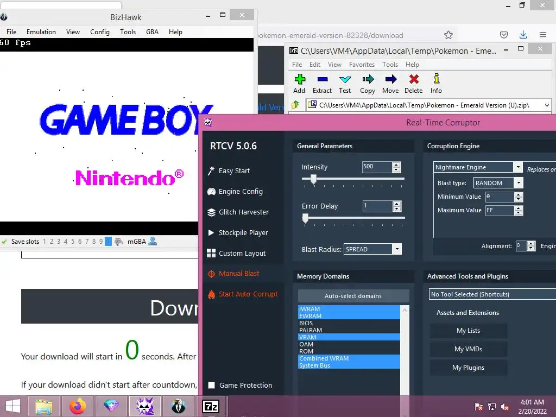Click the Info icon in 7-Zip
This screenshot has width=556, height=417.
point(437,78)
